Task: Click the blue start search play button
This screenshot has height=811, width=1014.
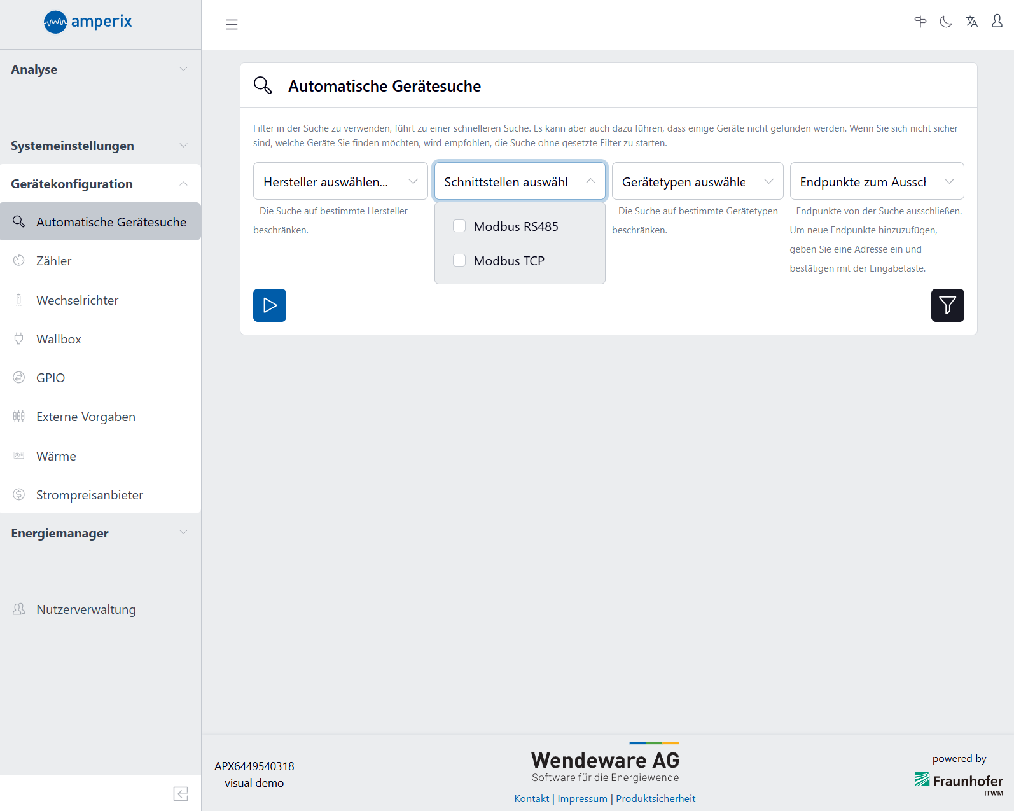Action: click(x=270, y=305)
